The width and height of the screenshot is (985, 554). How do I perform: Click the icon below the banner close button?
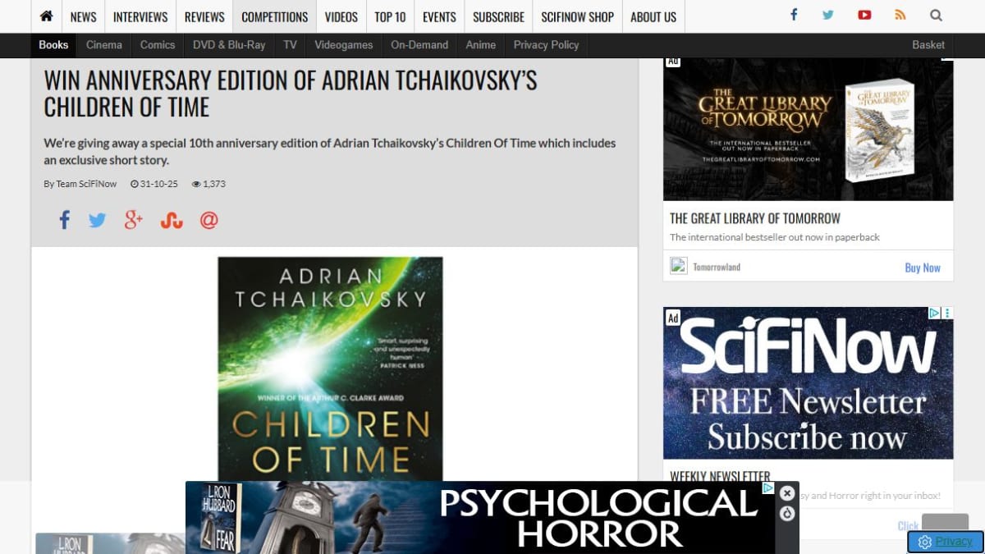[787, 513]
